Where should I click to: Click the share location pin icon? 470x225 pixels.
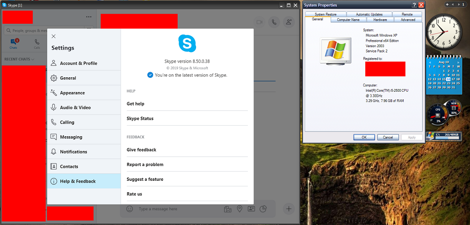(239, 209)
